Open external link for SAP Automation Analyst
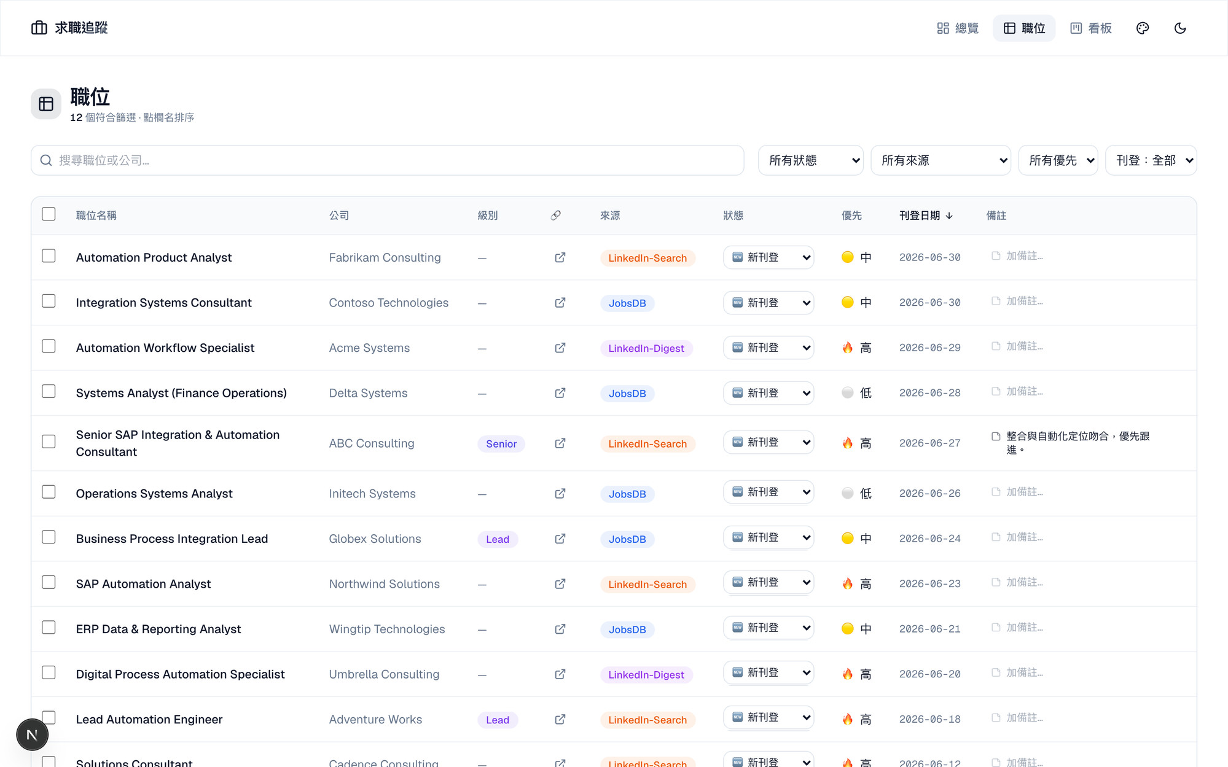The image size is (1228, 767). [560, 584]
